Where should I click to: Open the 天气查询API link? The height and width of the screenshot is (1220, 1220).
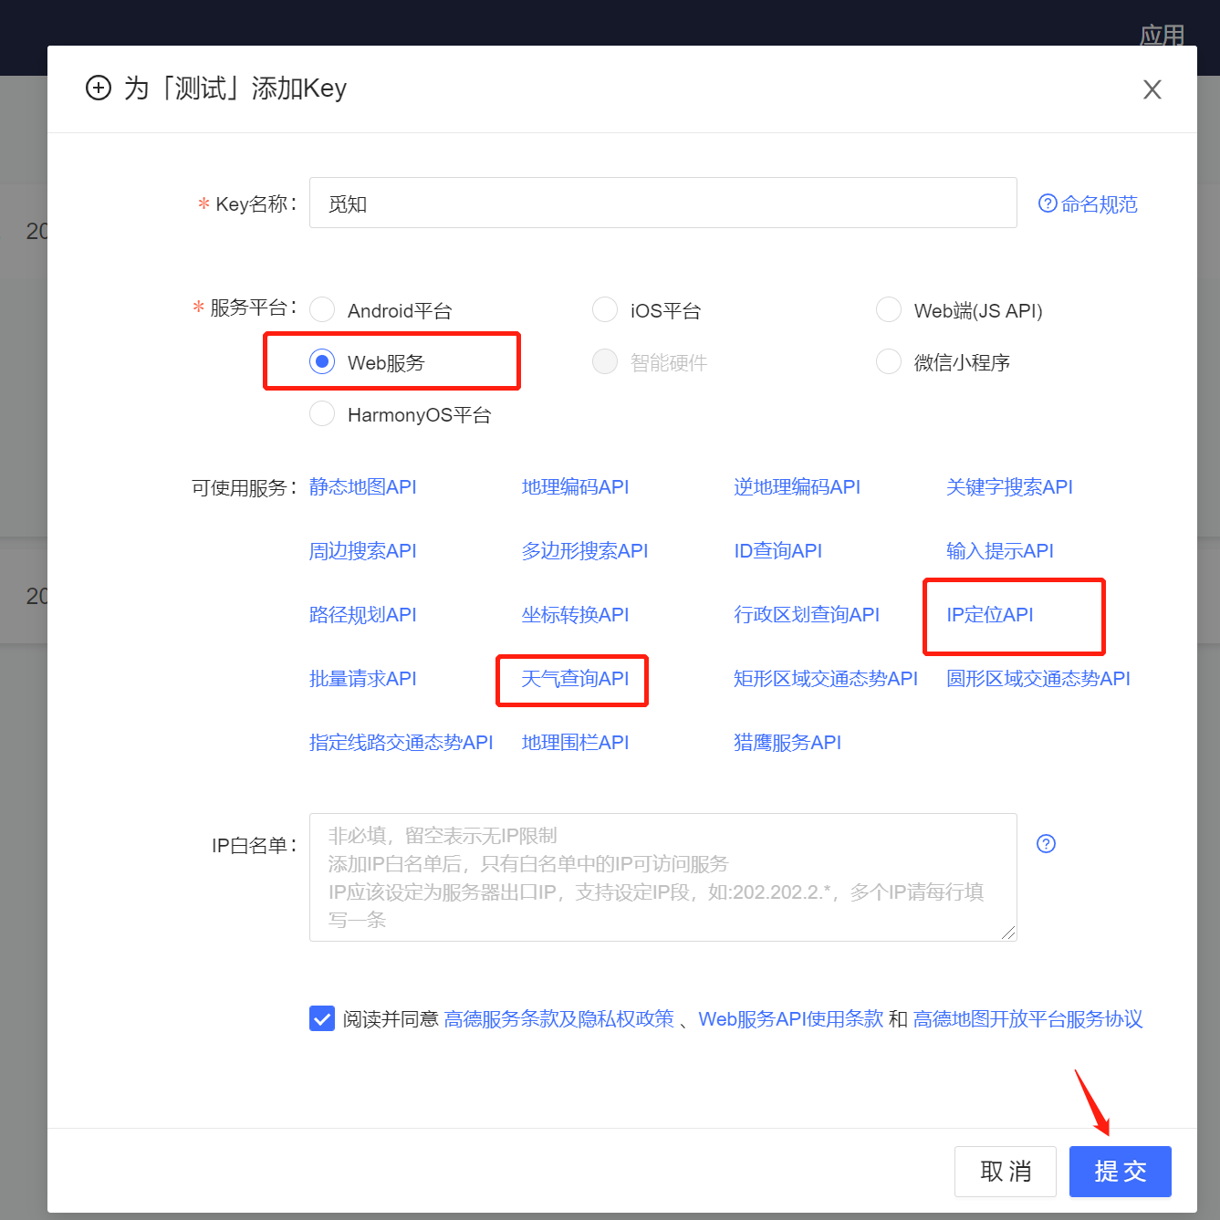tap(575, 679)
